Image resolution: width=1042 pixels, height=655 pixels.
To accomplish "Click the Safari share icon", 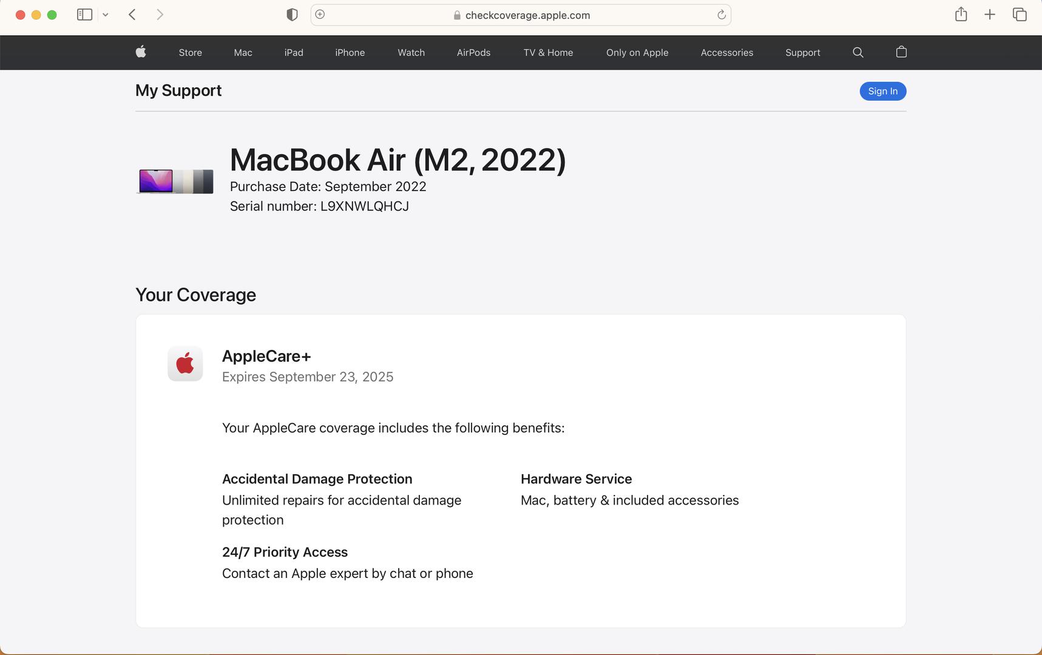I will (x=961, y=15).
